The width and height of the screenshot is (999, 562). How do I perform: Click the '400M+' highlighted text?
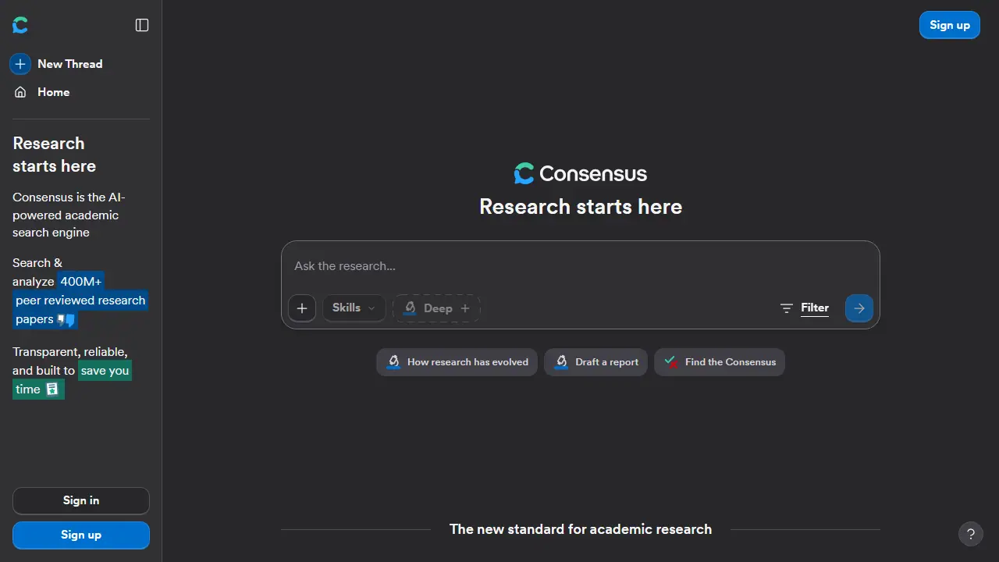81,282
